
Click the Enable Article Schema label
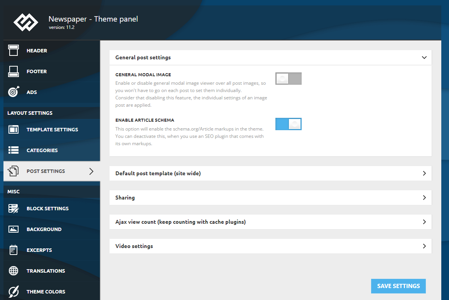(145, 120)
